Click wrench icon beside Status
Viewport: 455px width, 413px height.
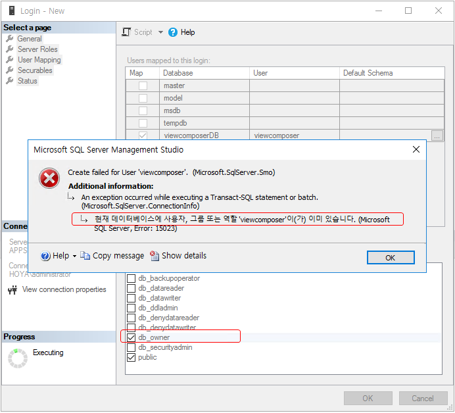10,80
